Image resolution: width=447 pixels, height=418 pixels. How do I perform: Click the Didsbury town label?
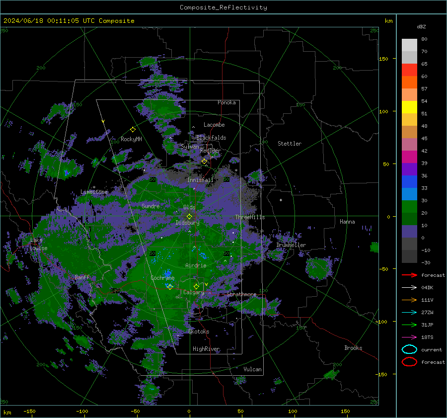187,223
